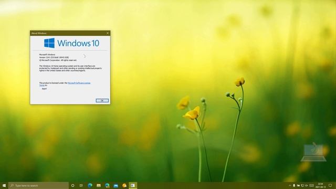Open the orange weather-style taskbar icon

124,185
